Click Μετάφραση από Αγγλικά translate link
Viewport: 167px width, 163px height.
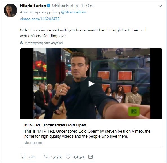point(44,43)
